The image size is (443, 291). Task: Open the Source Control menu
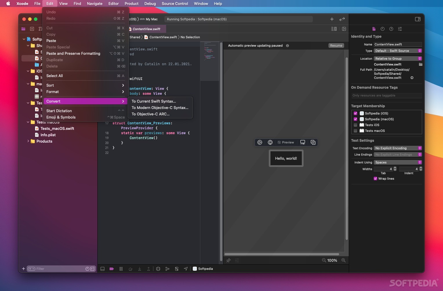pyautogui.click(x=175, y=3)
